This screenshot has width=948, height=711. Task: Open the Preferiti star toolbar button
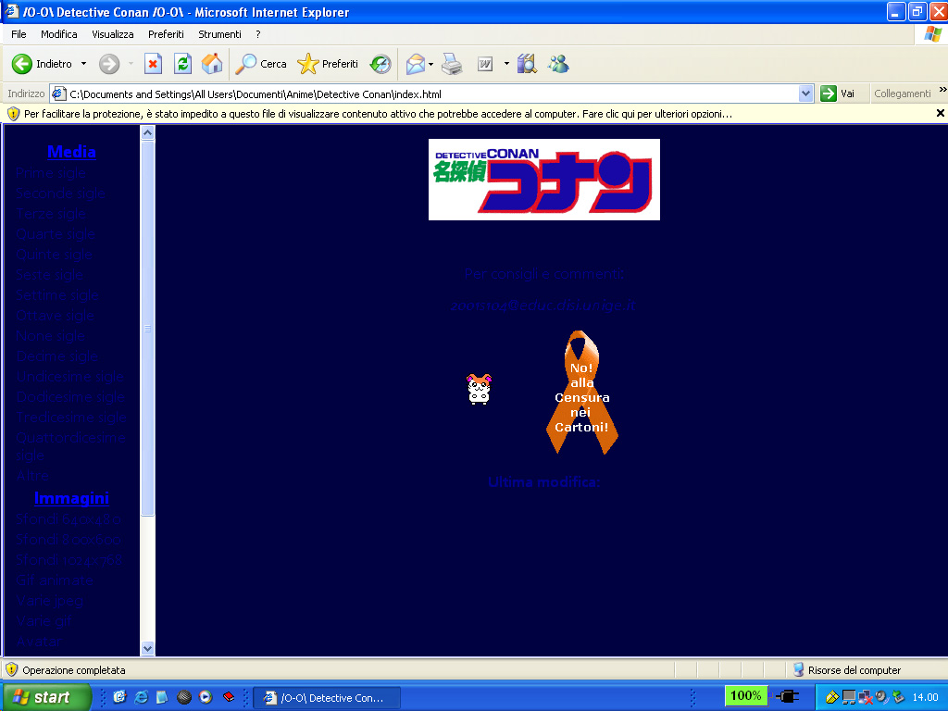tap(329, 64)
